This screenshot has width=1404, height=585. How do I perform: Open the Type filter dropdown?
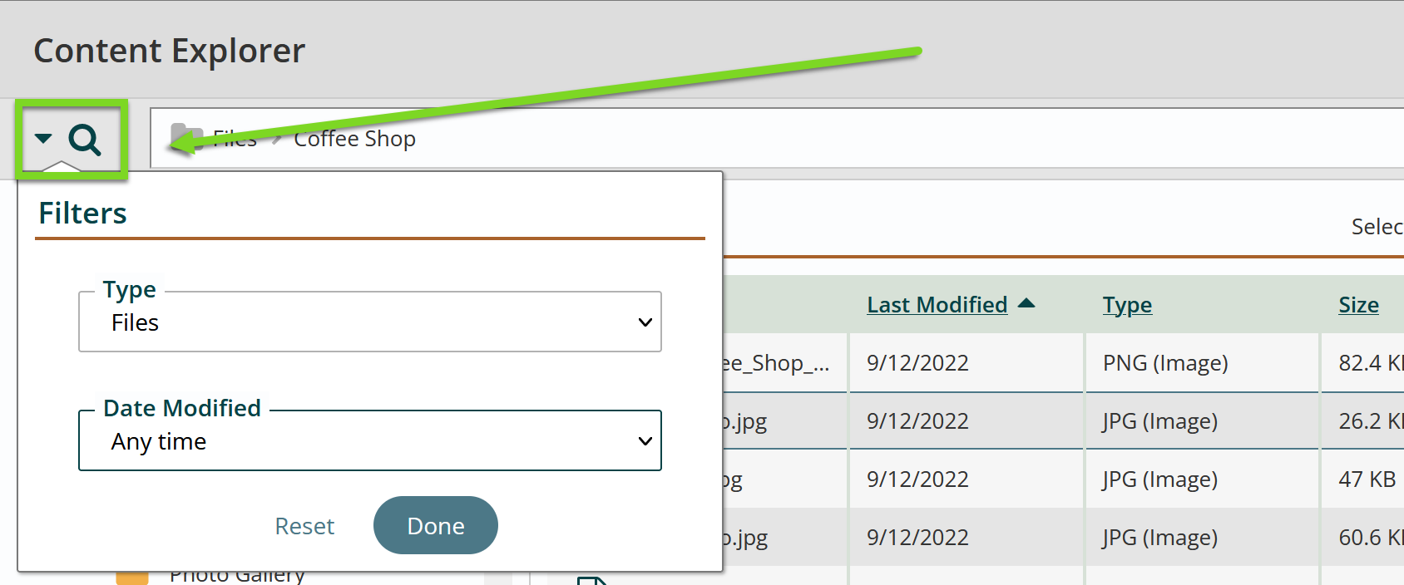click(x=370, y=322)
